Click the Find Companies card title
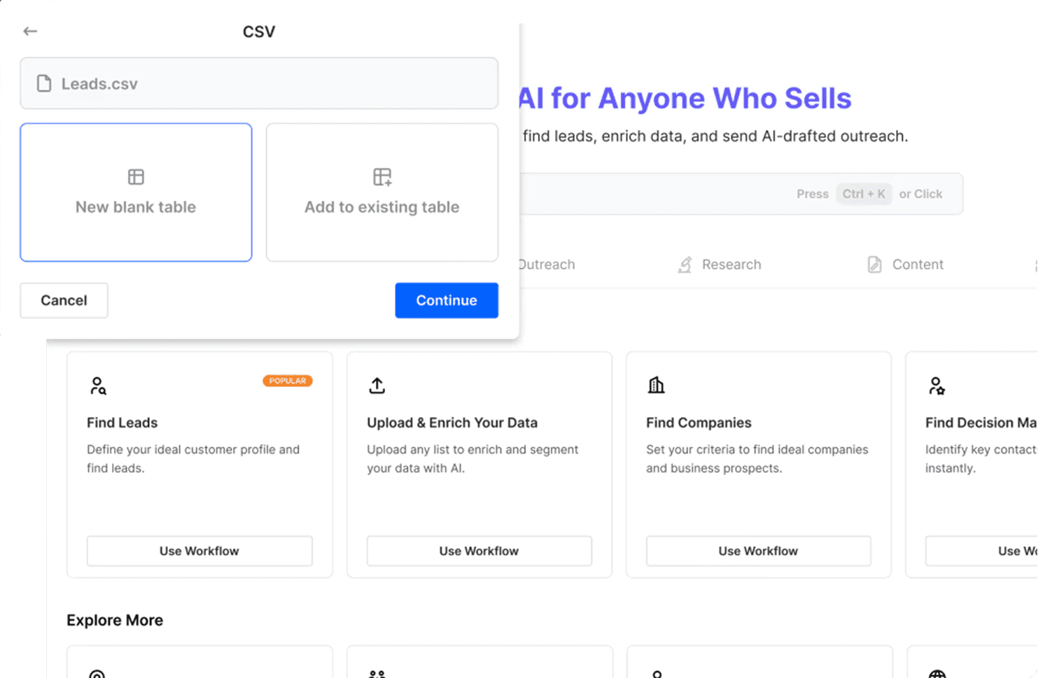This screenshot has height=678, width=1038. point(699,423)
